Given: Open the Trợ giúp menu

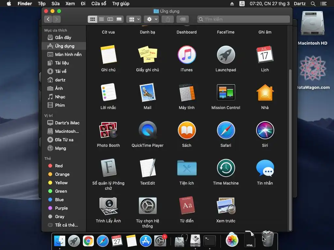Looking at the screenshot, I should pos(121,4).
